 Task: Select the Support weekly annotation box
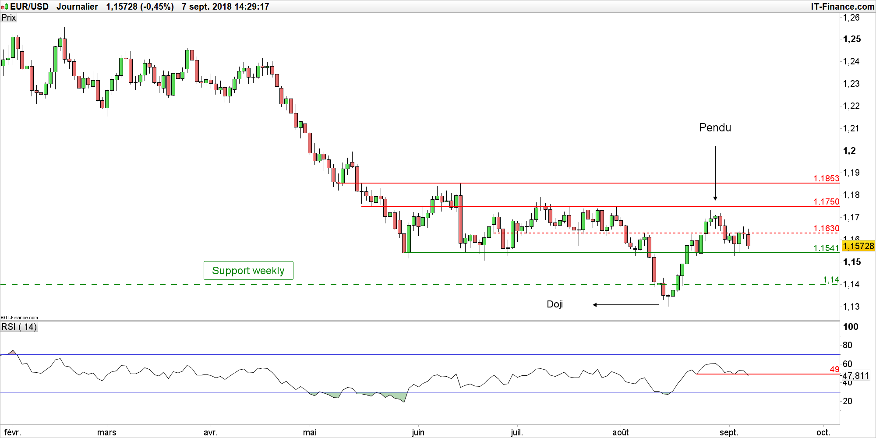point(248,271)
